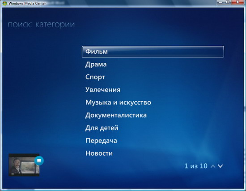Open the Новости category
Screen dimensions: 246x191
point(99,153)
